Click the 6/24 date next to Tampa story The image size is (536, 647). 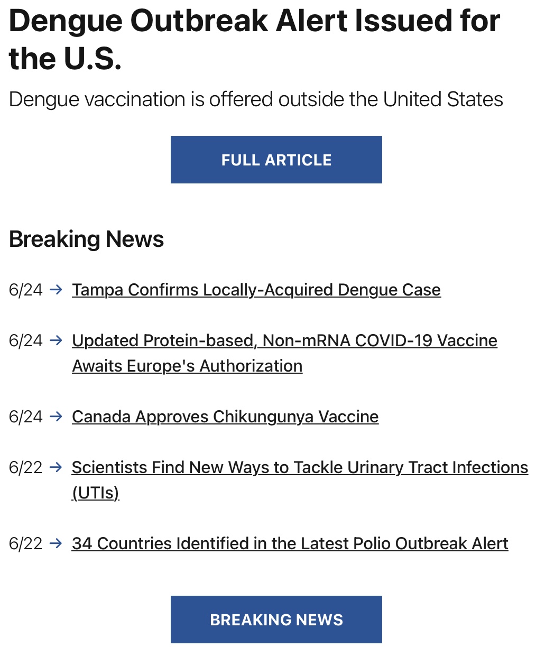pyautogui.click(x=25, y=290)
